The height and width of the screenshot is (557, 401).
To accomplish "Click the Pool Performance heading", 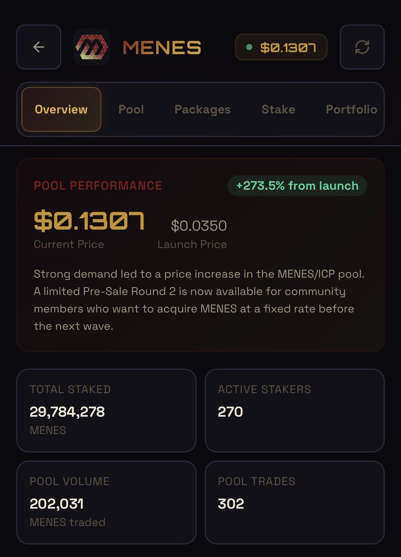I will point(98,186).
